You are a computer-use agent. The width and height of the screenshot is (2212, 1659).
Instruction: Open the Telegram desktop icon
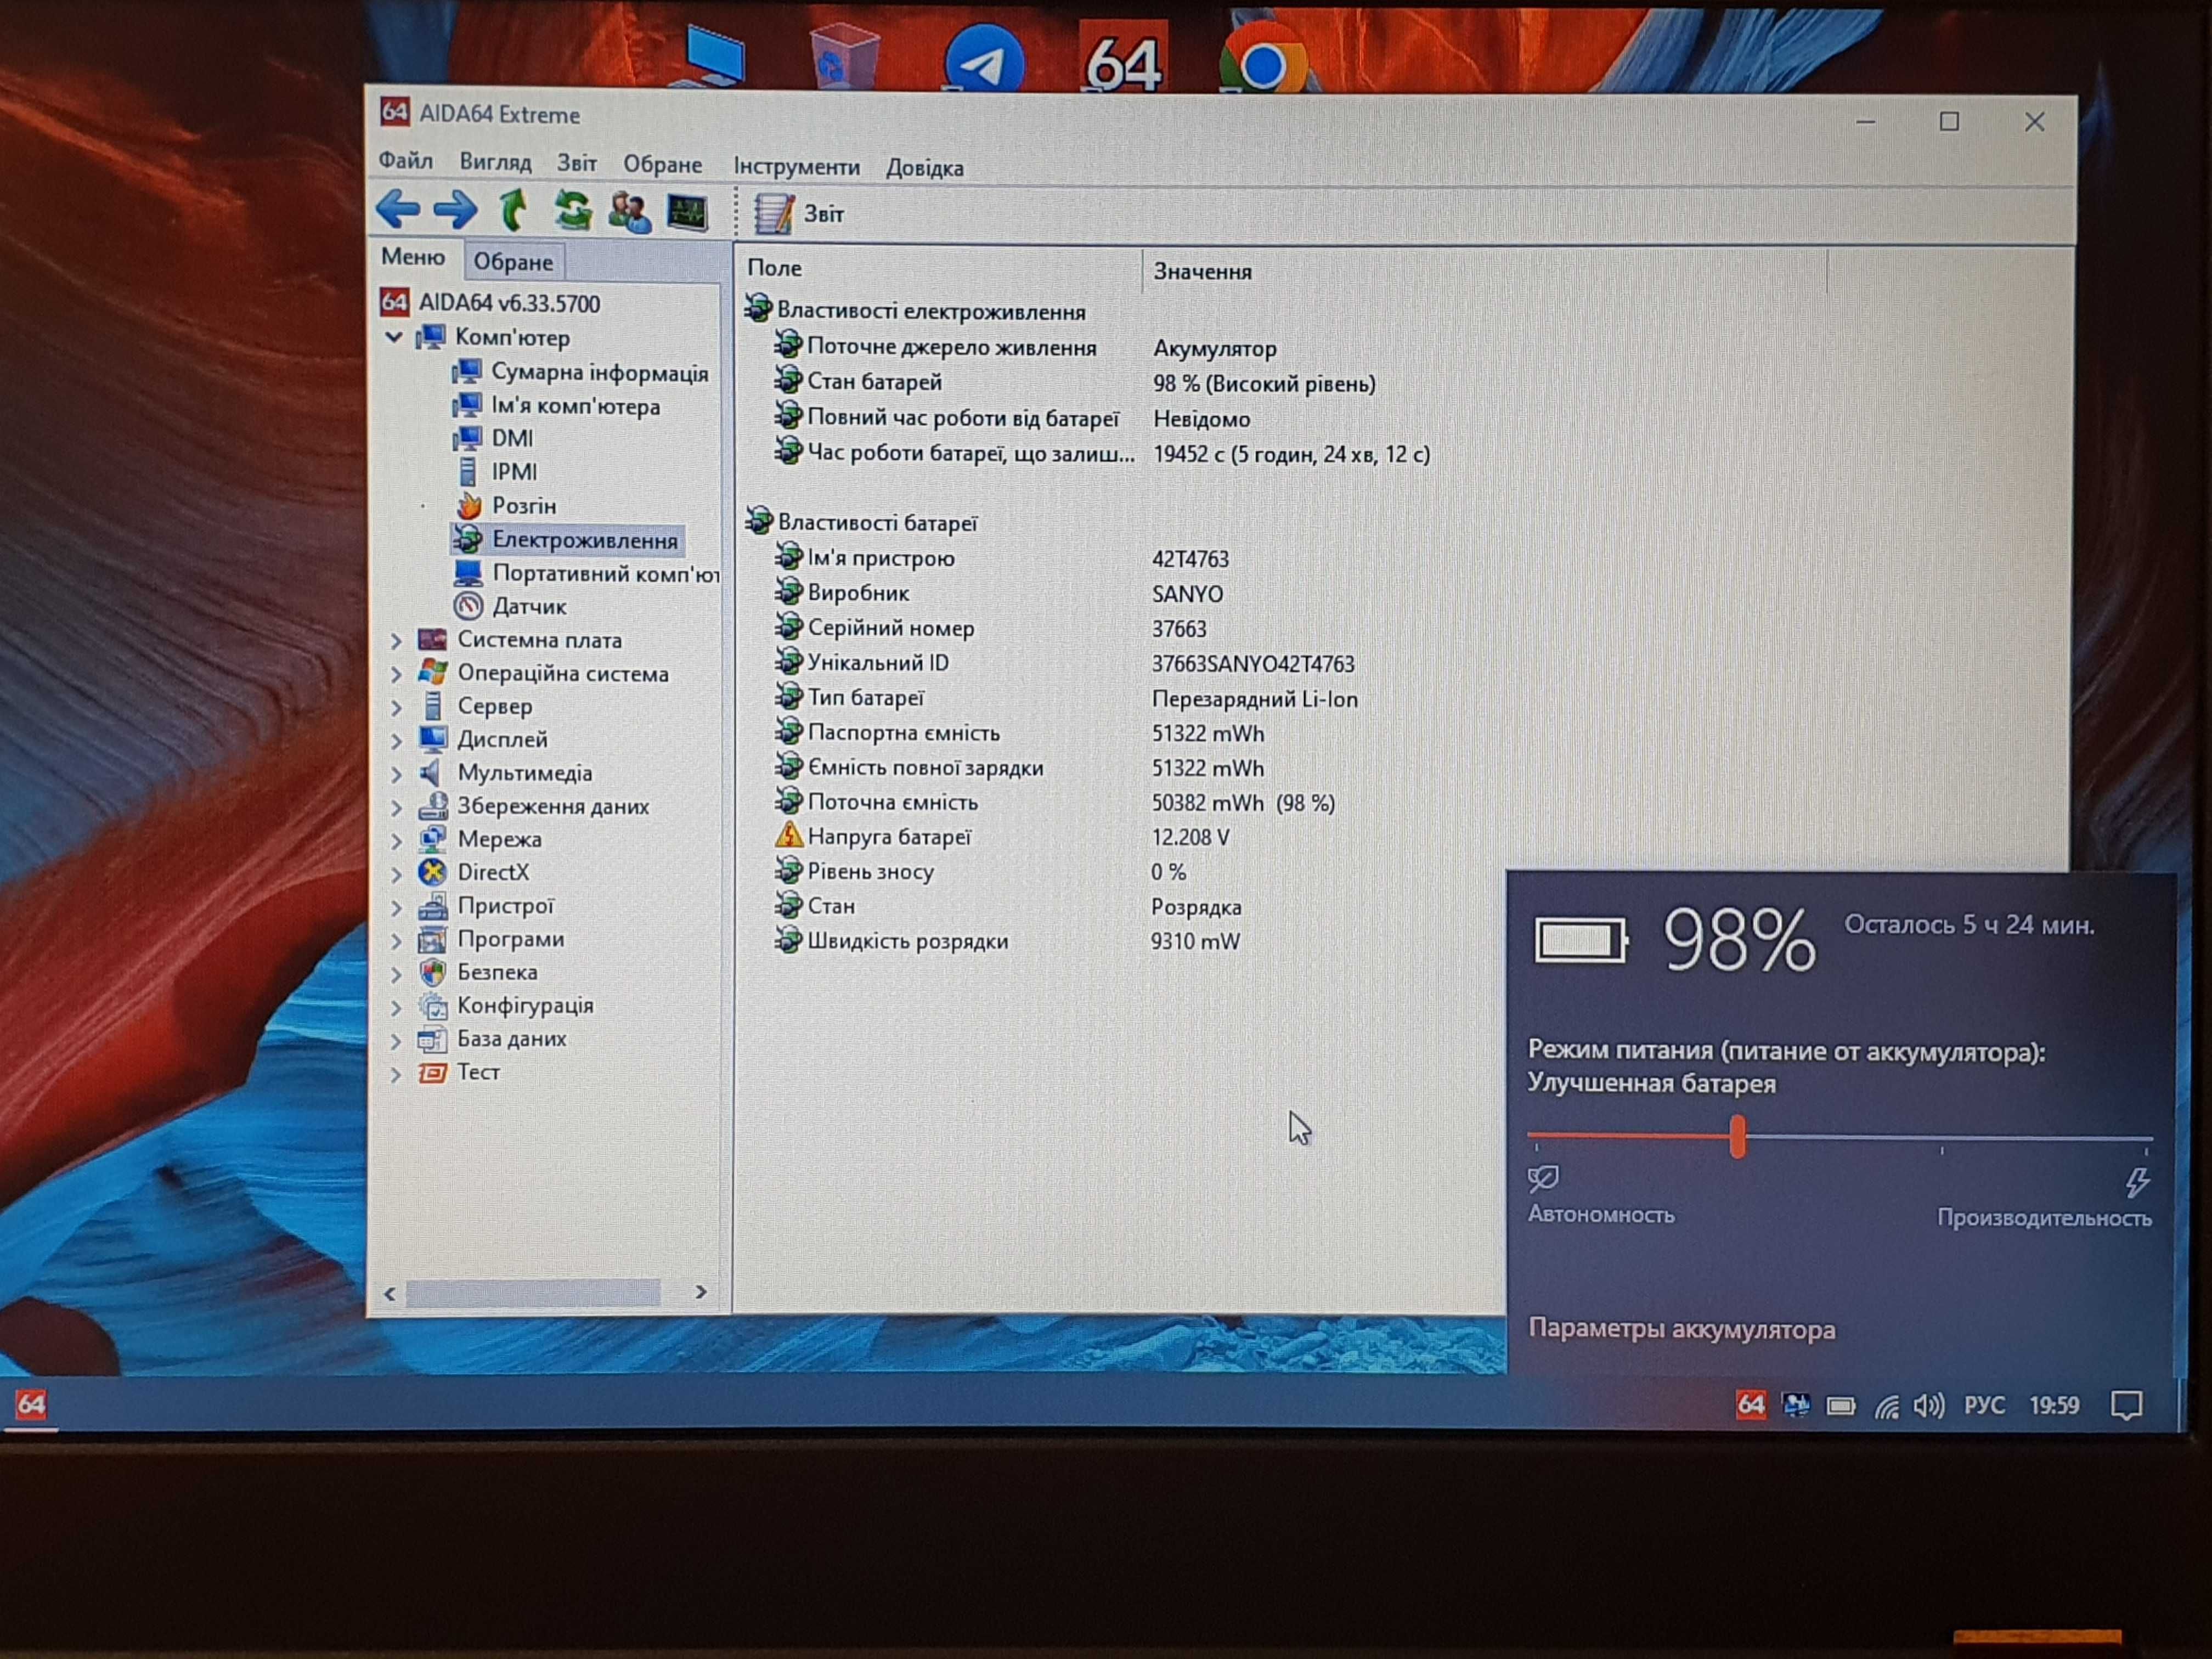point(984,60)
